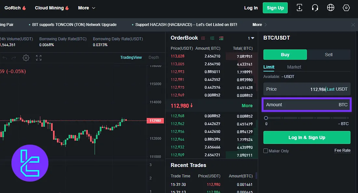
Task: Expand the chart to fullscreen
Action: click(x=39, y=58)
